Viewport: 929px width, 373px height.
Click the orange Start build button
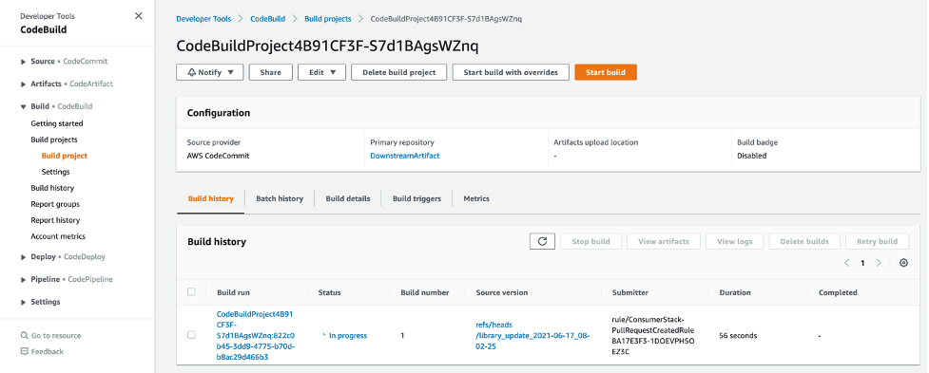pyautogui.click(x=606, y=72)
